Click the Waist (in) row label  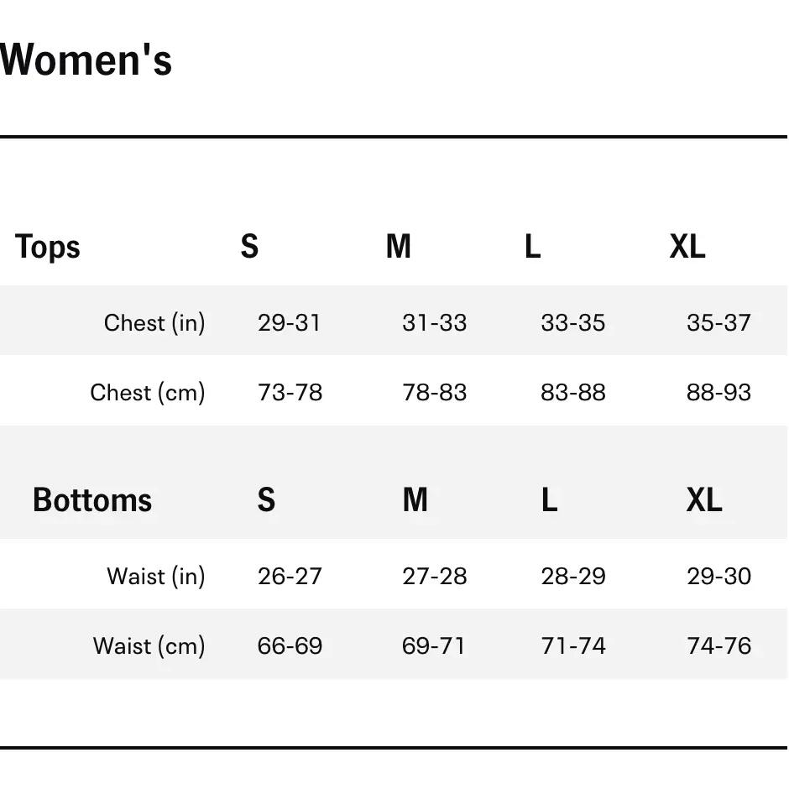[x=156, y=576]
